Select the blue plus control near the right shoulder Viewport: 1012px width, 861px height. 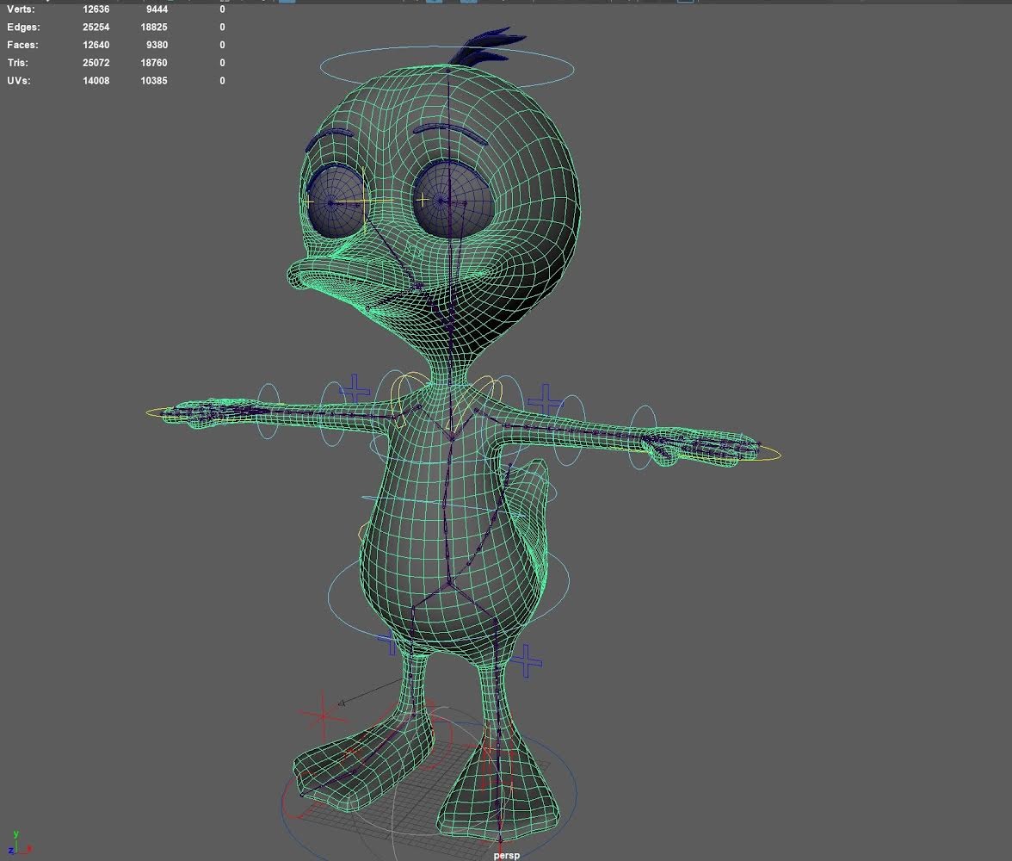(546, 401)
